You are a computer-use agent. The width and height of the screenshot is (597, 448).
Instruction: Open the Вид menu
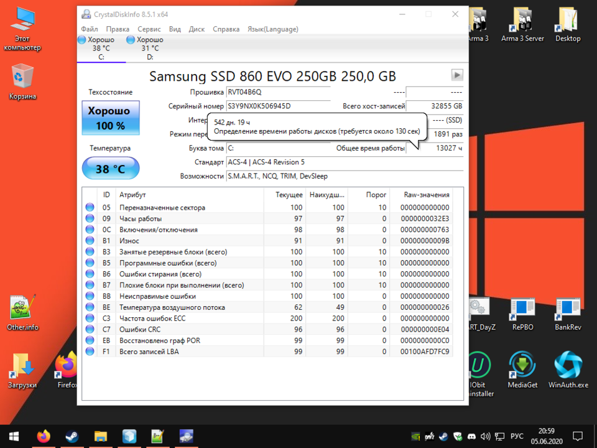click(x=175, y=29)
